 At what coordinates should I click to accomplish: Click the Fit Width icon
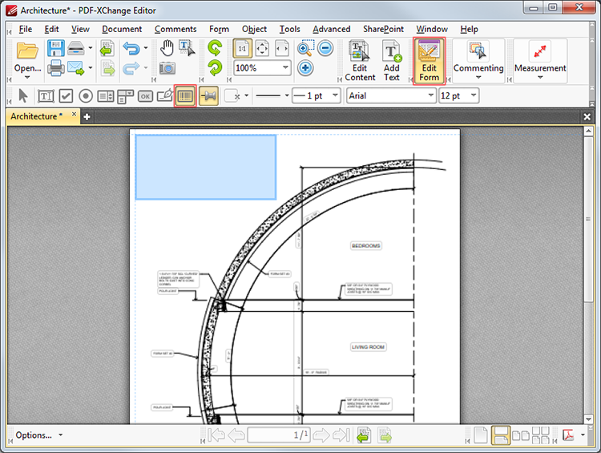[282, 49]
